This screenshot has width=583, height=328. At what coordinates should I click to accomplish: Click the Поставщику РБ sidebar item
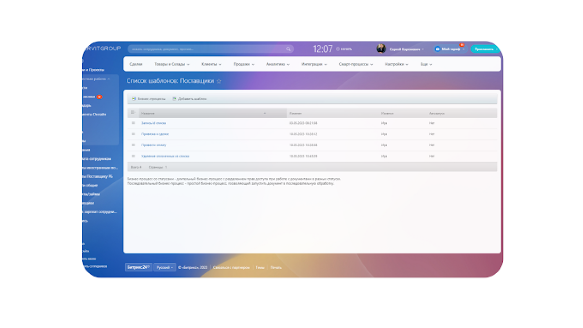point(98,176)
